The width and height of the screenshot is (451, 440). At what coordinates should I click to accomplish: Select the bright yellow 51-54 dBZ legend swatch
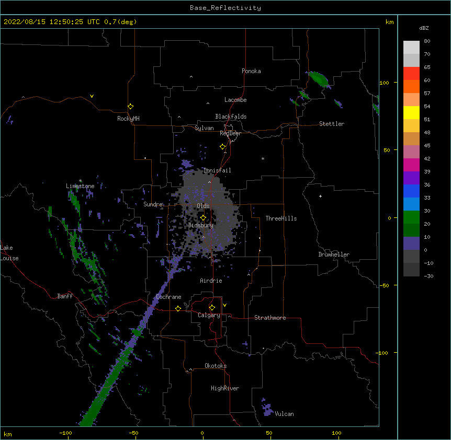[411, 112]
